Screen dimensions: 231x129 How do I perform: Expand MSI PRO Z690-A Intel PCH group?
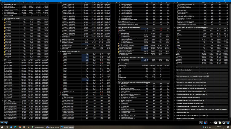(x=174, y=67)
